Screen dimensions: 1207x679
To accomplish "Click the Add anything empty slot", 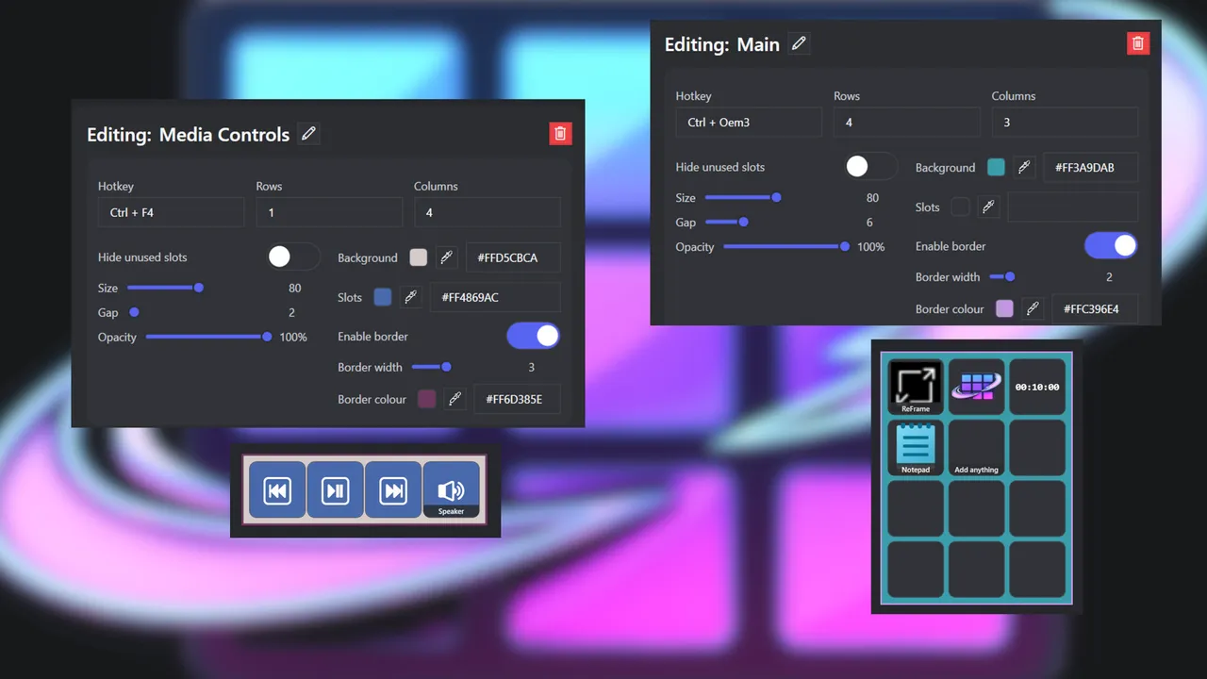I will coord(977,448).
